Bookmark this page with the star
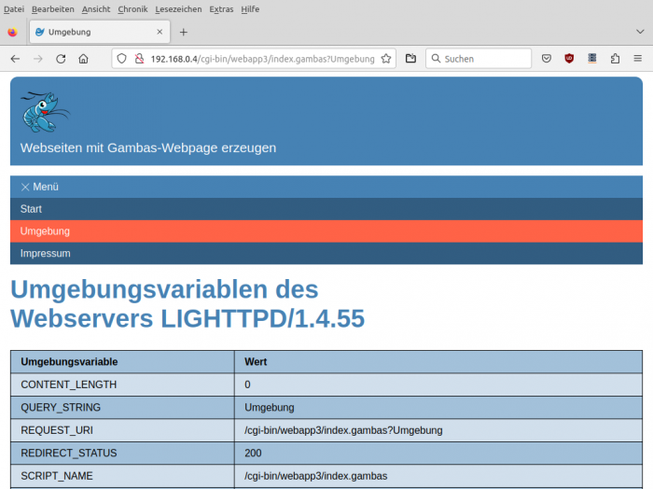 (x=386, y=59)
